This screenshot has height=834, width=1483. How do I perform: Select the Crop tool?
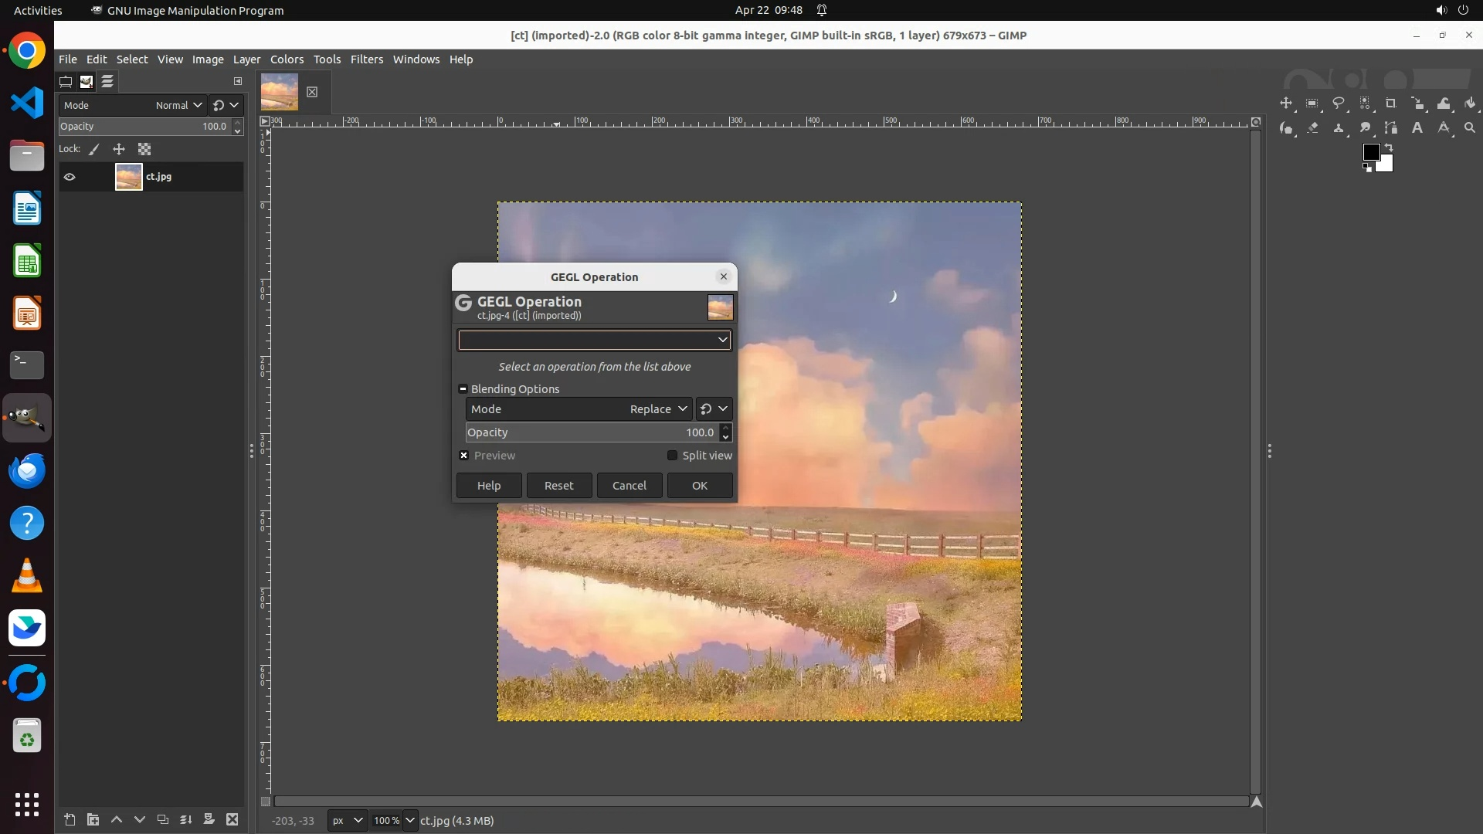[1391, 103]
